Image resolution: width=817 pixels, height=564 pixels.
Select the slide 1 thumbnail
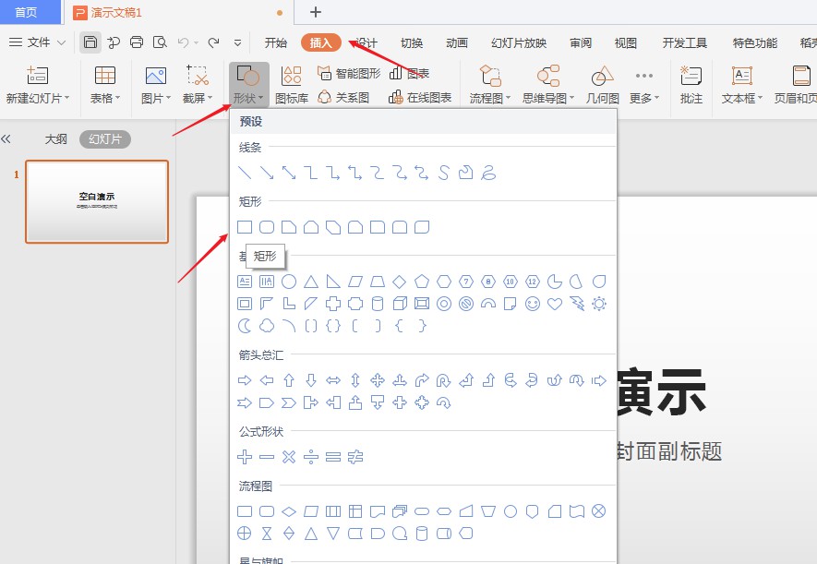97,201
